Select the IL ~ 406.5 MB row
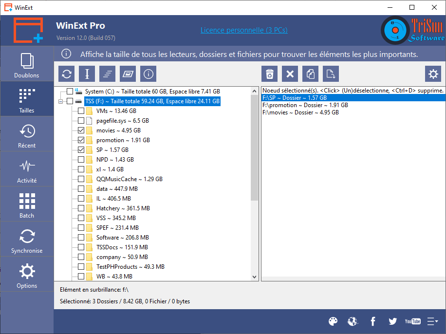This screenshot has height=334, width=446. click(x=113, y=198)
